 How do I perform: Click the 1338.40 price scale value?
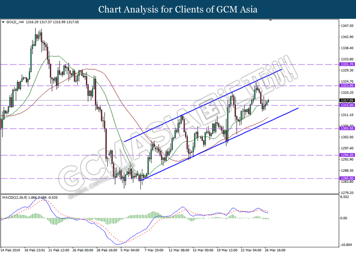[x=347, y=48]
